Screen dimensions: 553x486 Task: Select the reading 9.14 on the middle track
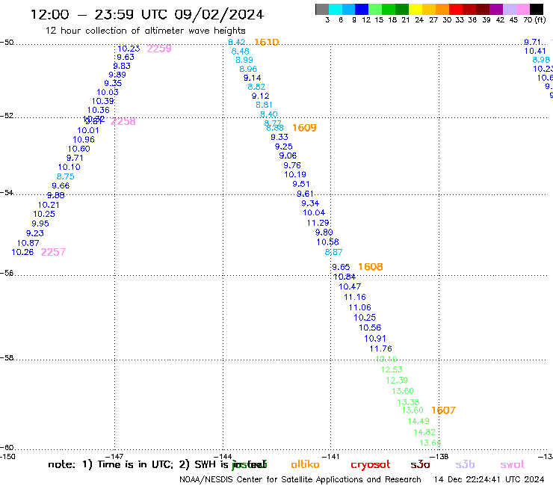(x=252, y=78)
